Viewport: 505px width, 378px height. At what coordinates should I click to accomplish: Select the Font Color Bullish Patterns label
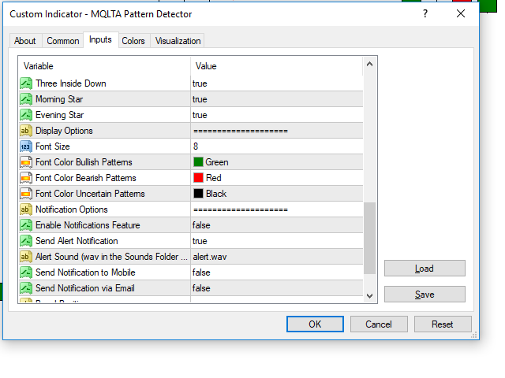[x=84, y=162]
